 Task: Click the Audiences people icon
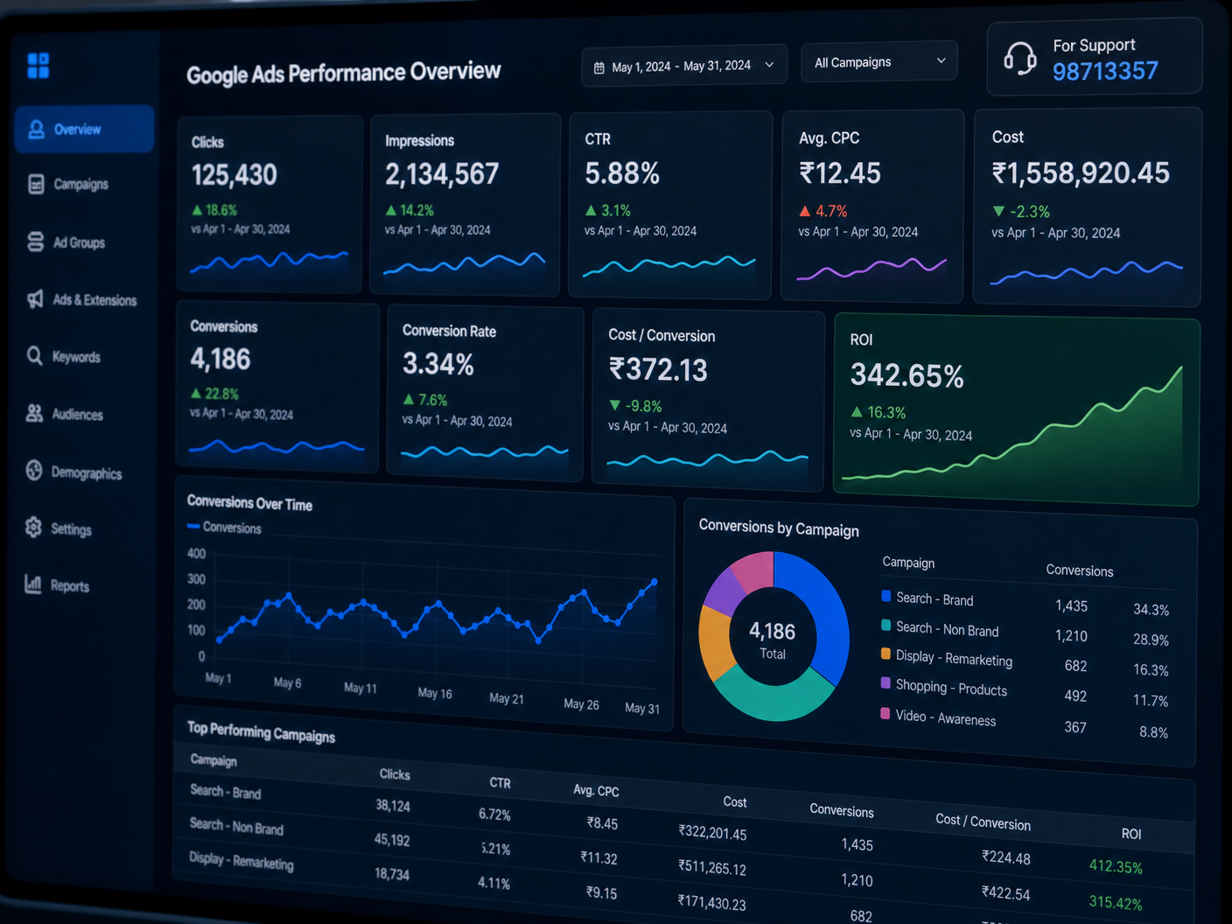(34, 413)
